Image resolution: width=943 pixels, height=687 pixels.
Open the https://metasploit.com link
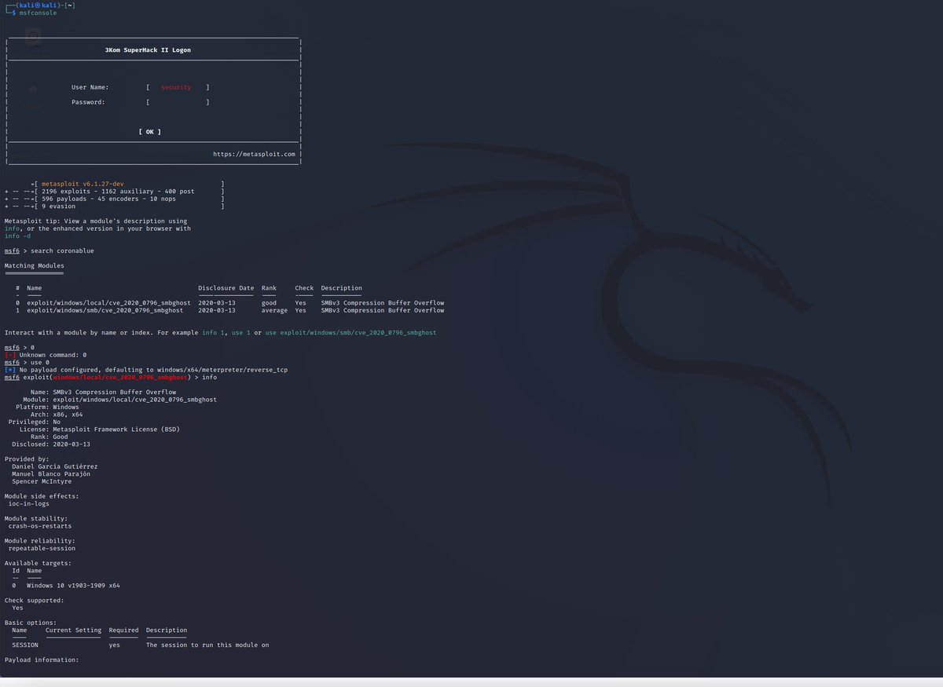[253, 154]
